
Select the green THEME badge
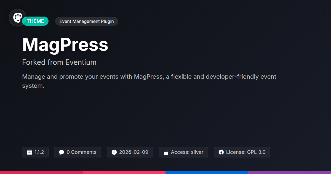(x=35, y=21)
